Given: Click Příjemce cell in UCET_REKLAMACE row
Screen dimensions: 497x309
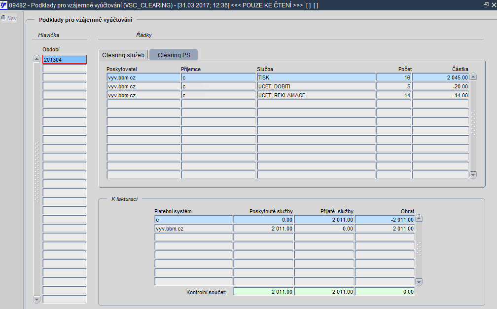Looking at the screenshot, I should [218, 95].
